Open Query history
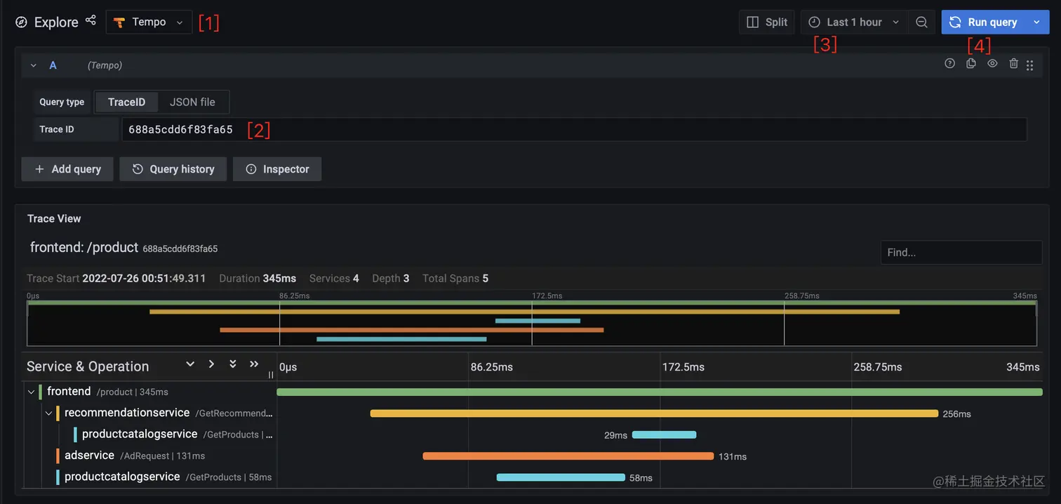This screenshot has height=504, width=1061. click(173, 169)
